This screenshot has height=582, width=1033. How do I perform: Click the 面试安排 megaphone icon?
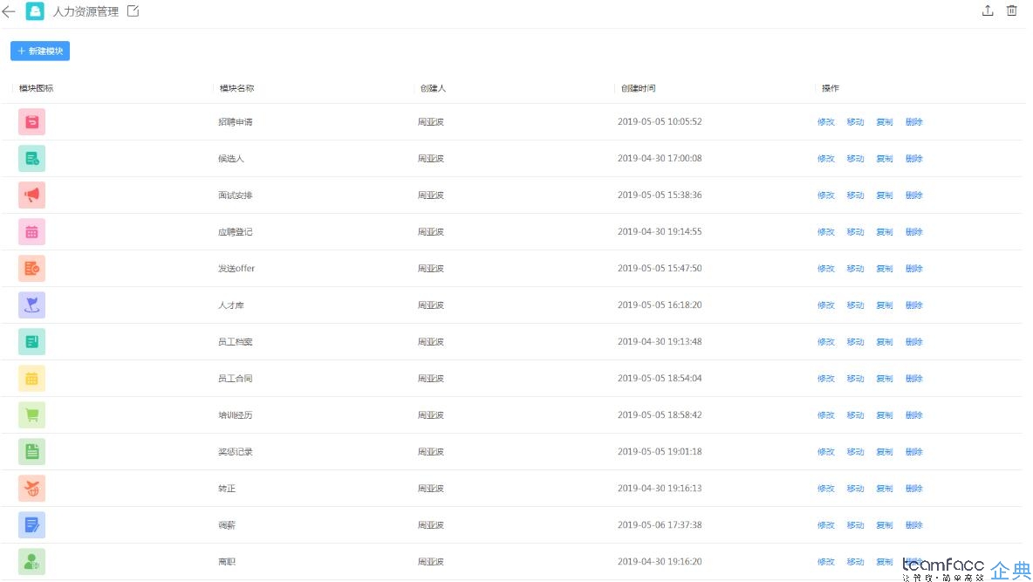pyautogui.click(x=31, y=195)
